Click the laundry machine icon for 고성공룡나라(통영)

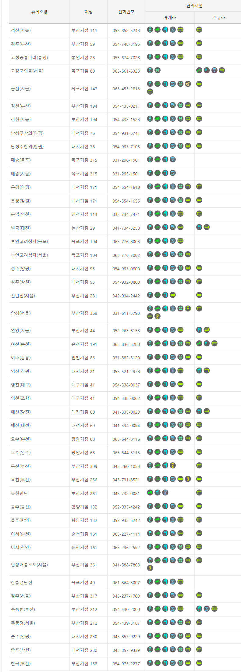tap(173, 57)
